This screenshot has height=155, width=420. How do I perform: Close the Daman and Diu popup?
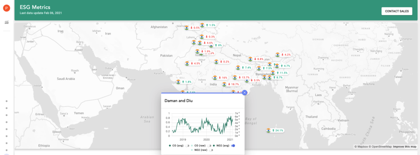coord(244,92)
